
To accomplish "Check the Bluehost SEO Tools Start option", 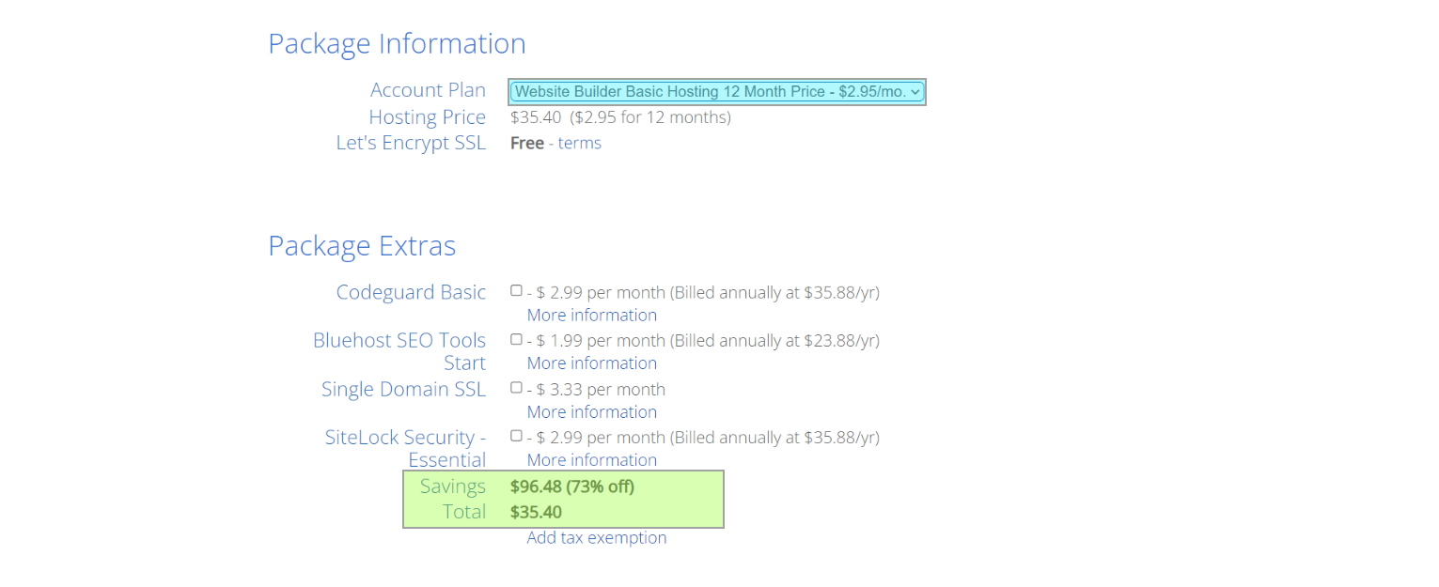I will coord(516,339).
